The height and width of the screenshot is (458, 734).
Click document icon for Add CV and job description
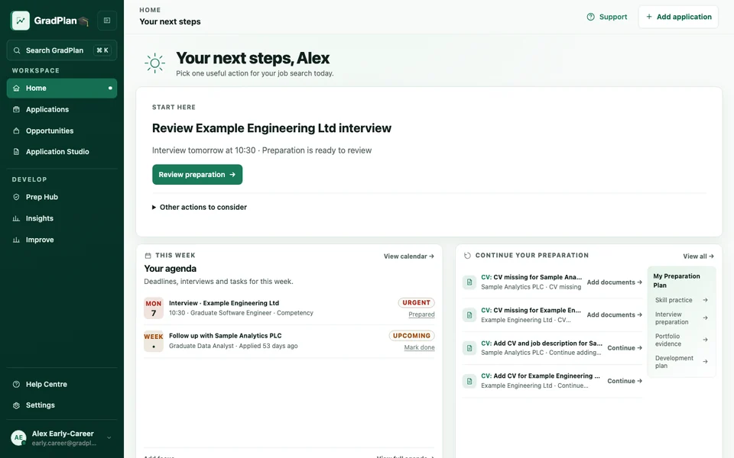(469, 348)
